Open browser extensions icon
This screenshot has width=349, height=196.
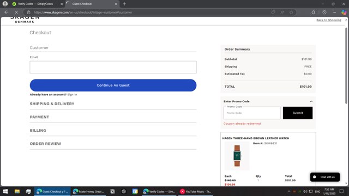(314, 13)
